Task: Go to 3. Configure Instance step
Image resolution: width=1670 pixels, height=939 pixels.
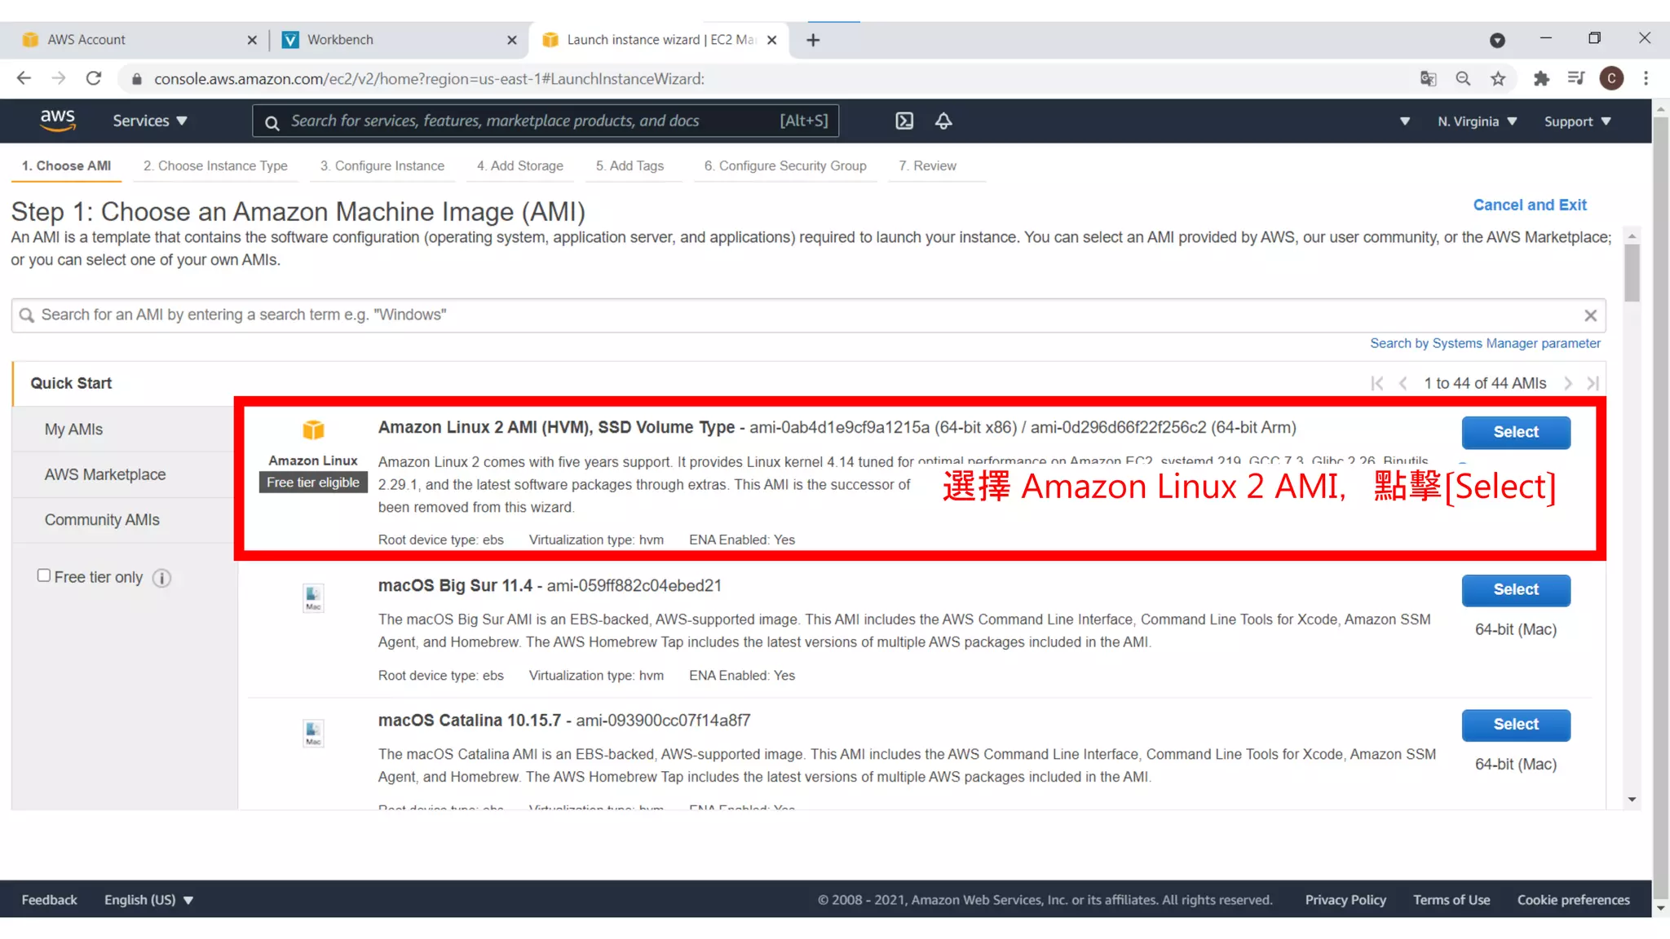Action: pyautogui.click(x=382, y=165)
